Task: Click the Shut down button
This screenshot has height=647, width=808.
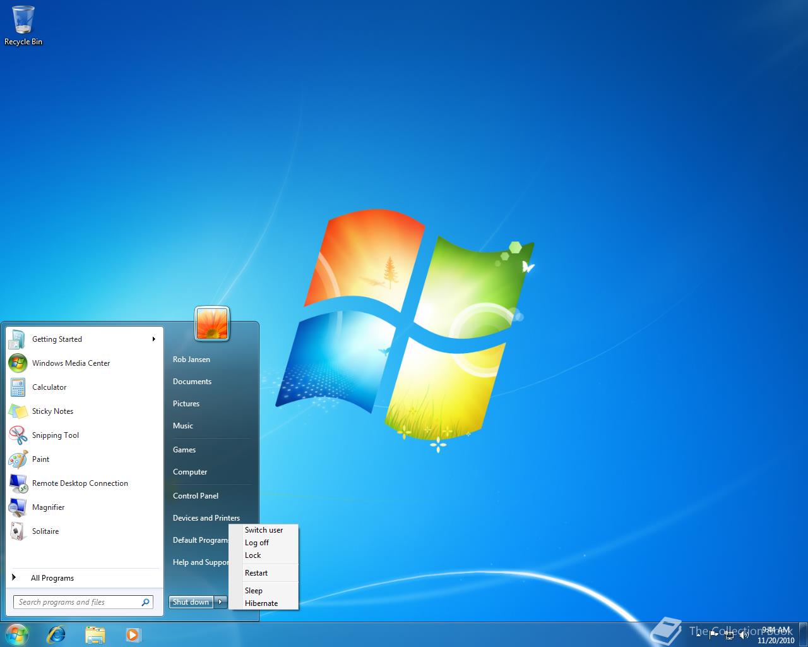Action: click(191, 602)
